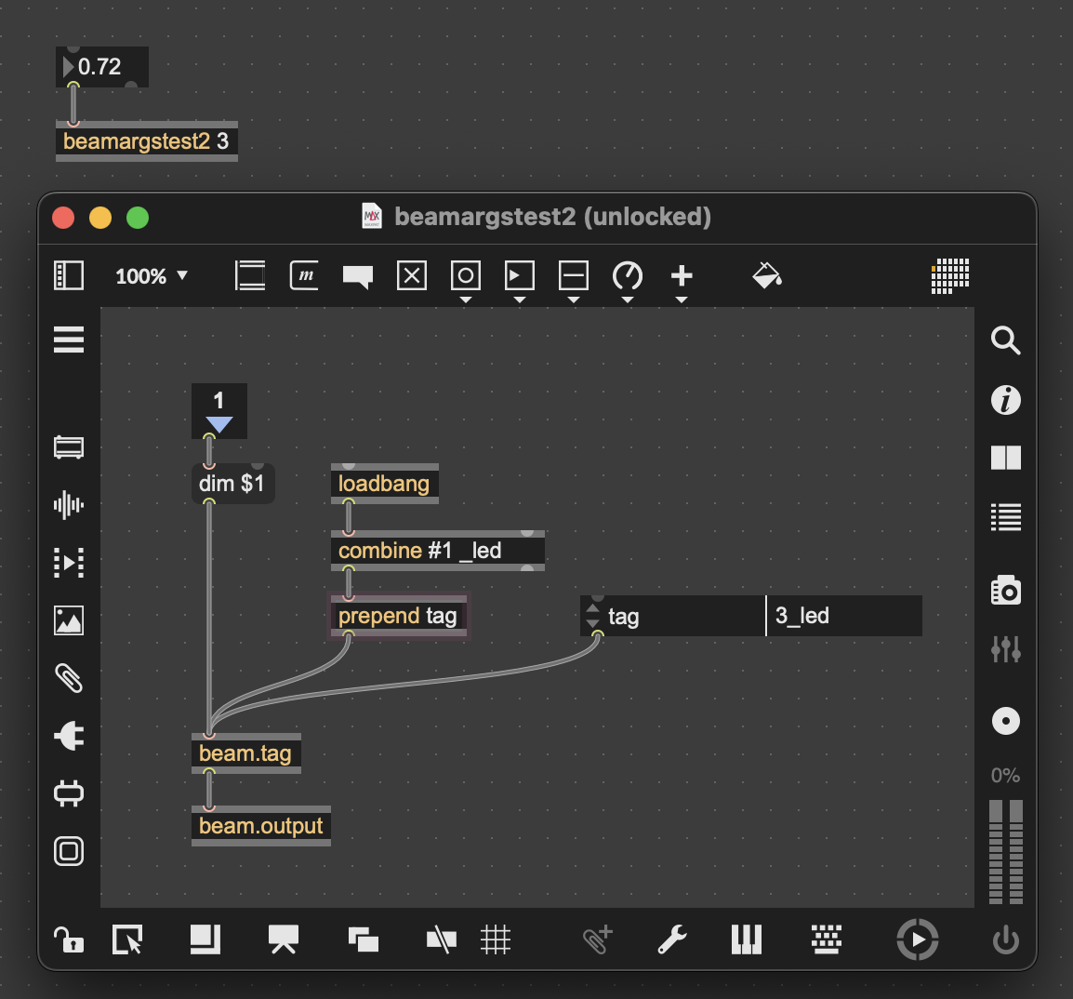Click the wrench debugging icon
Screen dimensions: 1073x999
(x=671, y=939)
